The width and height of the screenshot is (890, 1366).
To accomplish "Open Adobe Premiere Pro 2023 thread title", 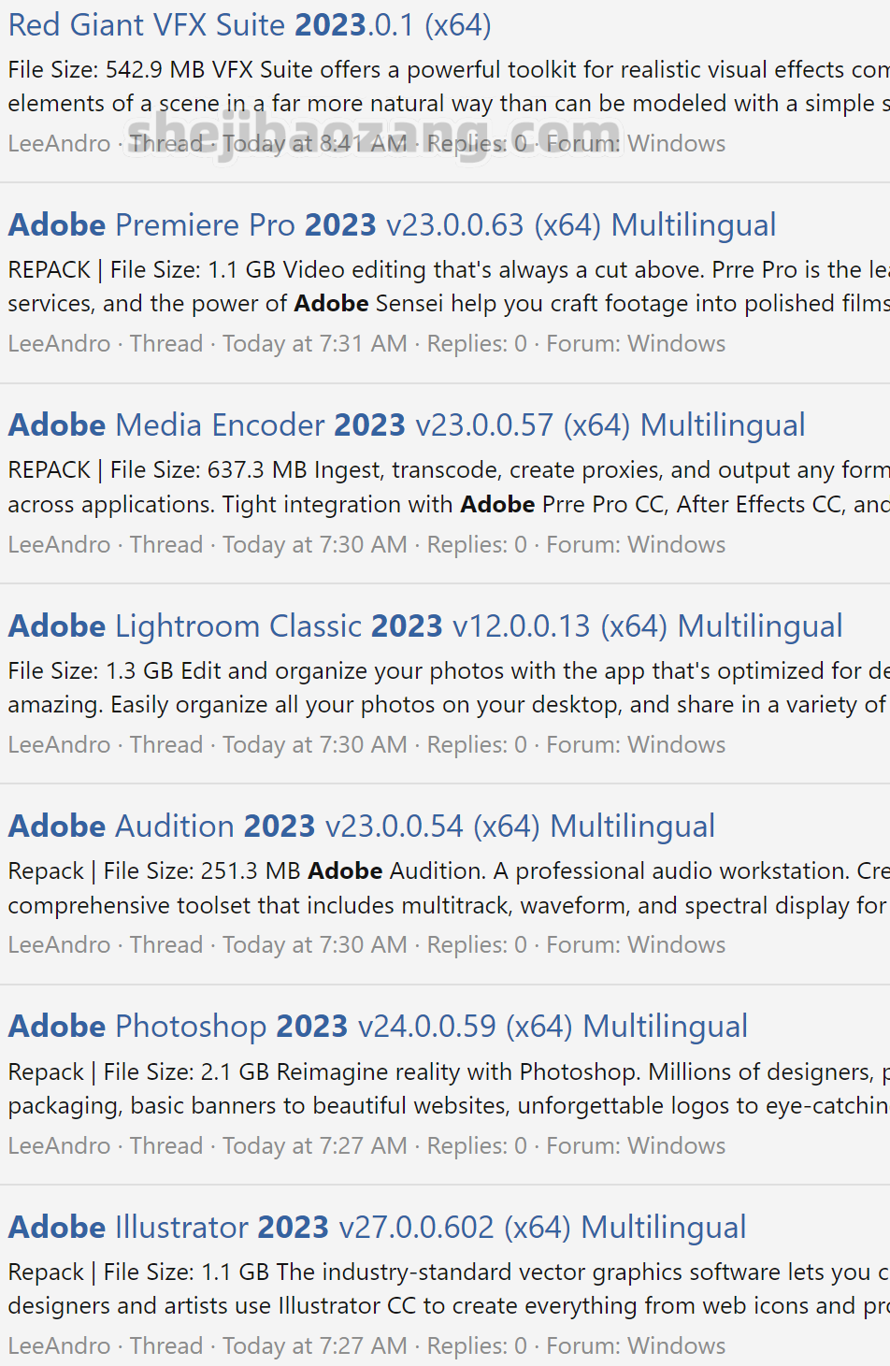I will [x=392, y=225].
